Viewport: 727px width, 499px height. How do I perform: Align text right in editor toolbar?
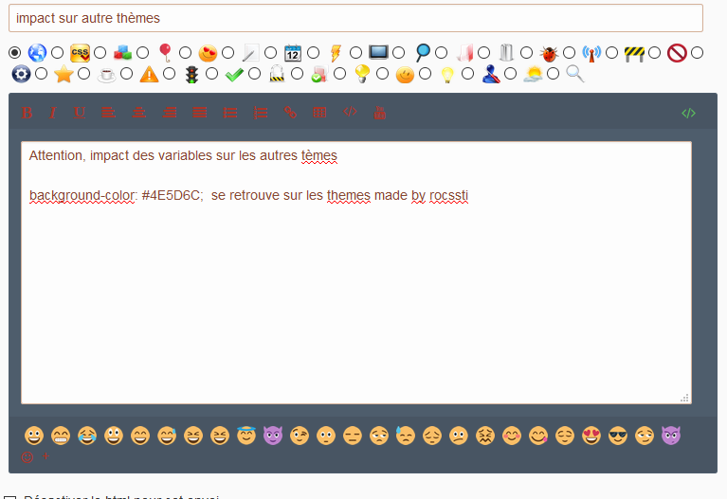pyautogui.click(x=170, y=113)
